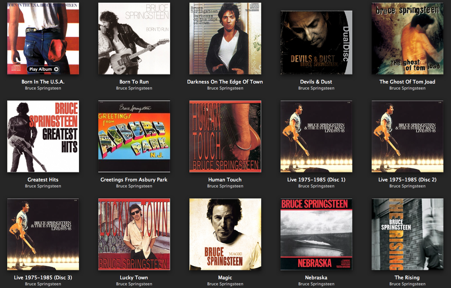
Task: Select Darkness On The Edge Of Town cover
Action: (x=225, y=39)
